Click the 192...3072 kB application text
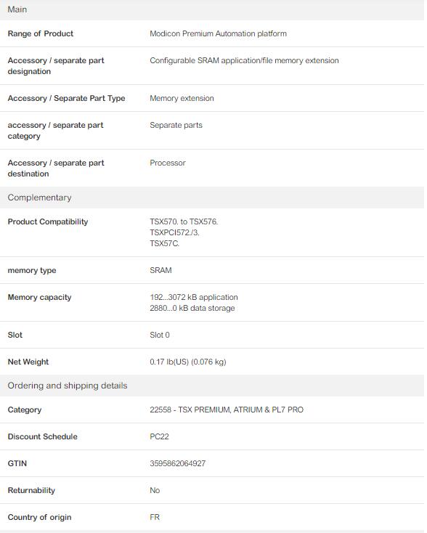 194,297
